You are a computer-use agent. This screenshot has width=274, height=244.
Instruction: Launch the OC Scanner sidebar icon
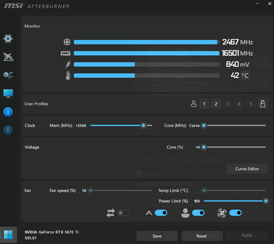(x=8, y=75)
